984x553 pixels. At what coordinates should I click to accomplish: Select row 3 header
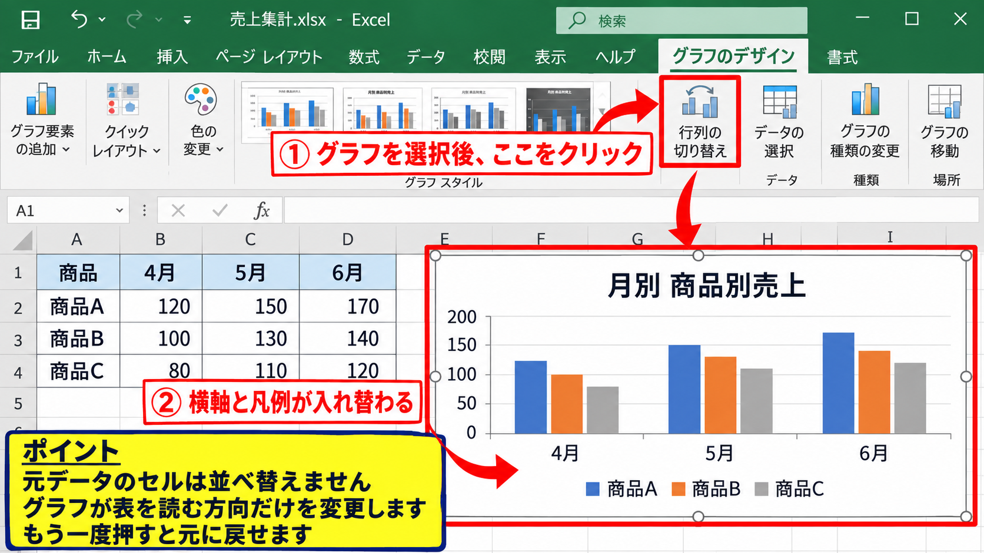click(x=18, y=340)
